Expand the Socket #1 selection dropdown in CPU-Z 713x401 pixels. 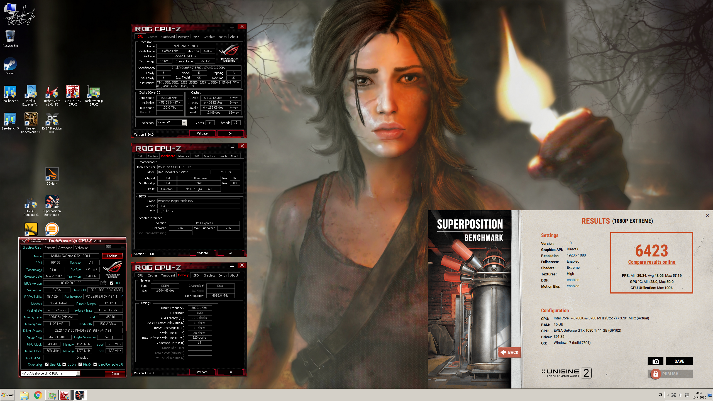pyautogui.click(x=184, y=123)
